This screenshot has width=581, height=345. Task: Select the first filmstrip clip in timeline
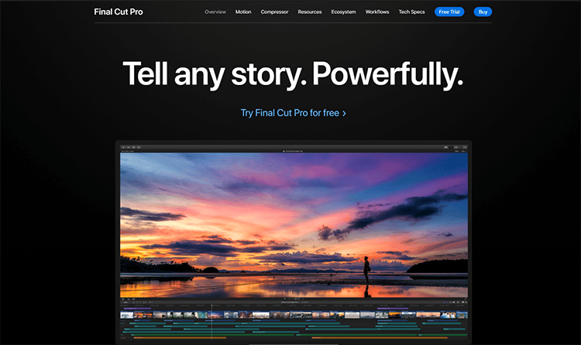[x=128, y=315]
